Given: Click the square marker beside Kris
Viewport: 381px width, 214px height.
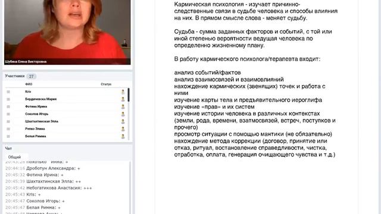Looking at the screenshot, I should pyautogui.click(x=8, y=92).
